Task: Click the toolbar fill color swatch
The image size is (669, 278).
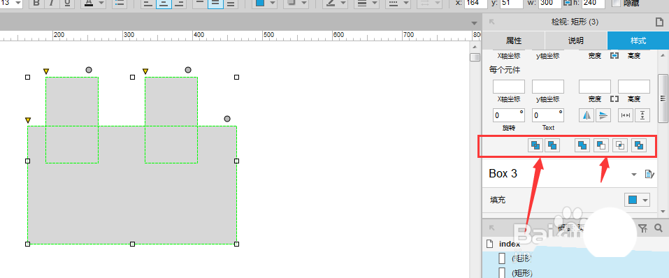Action: click(x=259, y=3)
